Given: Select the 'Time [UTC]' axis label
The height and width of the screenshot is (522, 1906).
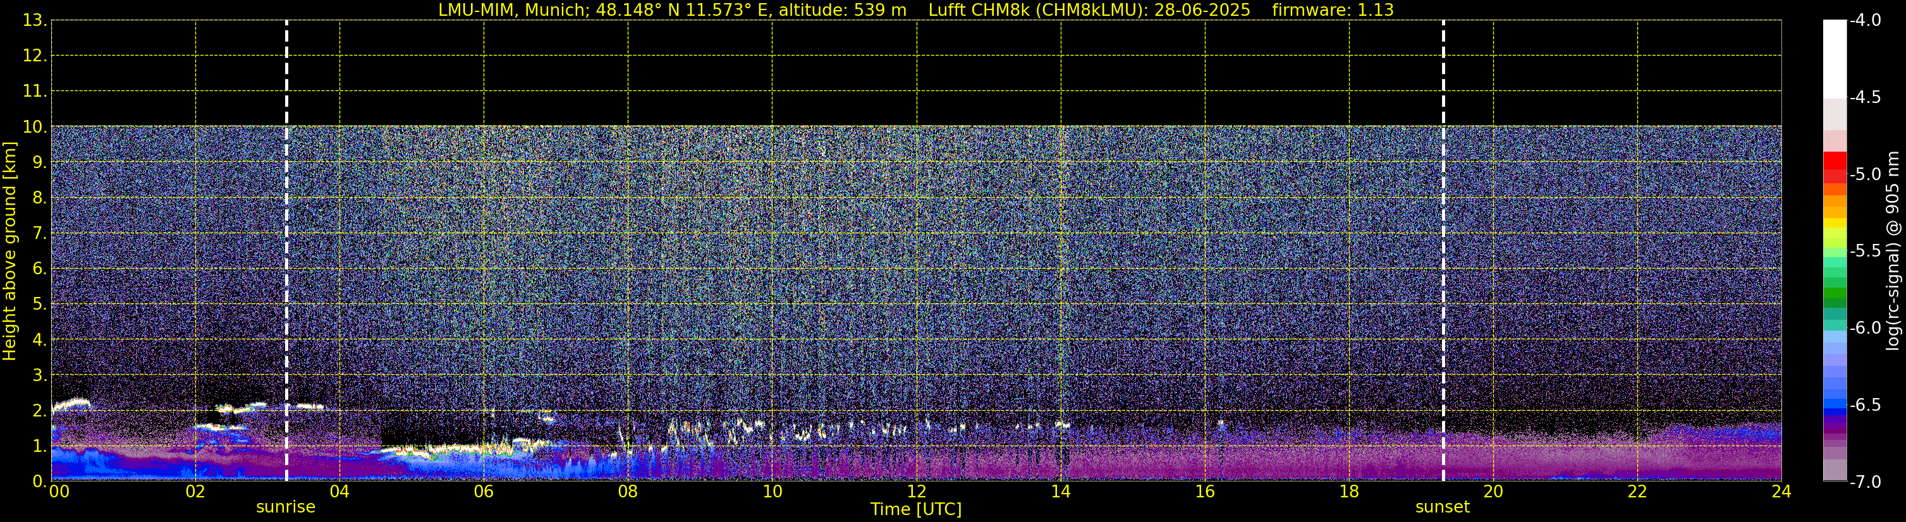Looking at the screenshot, I should point(916,509).
